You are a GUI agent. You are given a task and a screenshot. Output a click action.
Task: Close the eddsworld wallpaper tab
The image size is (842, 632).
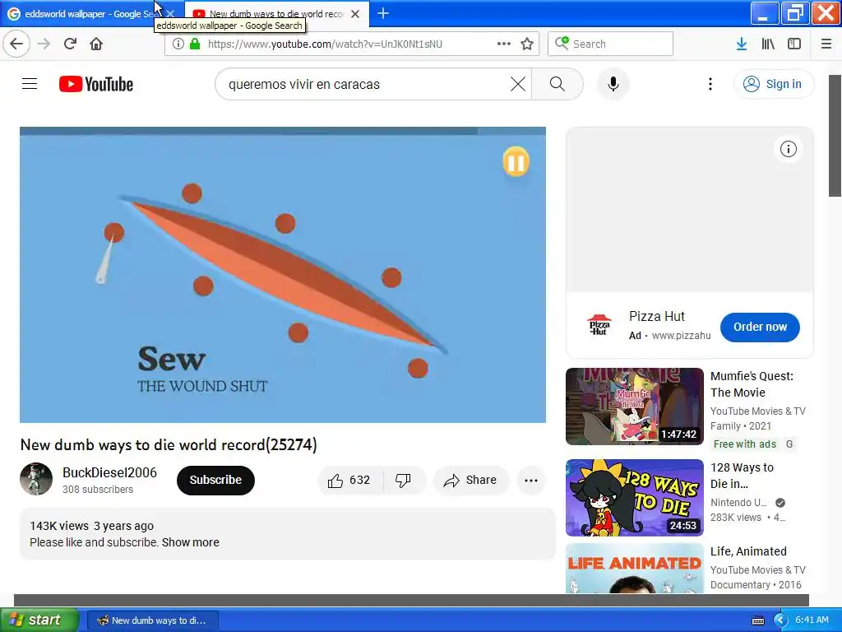(170, 13)
